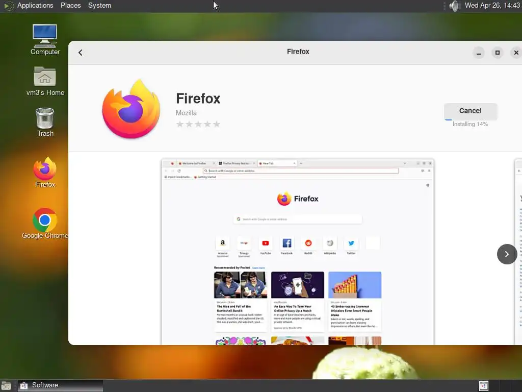Open the System menu
Viewport: 522px width, 392px height.
click(x=99, y=5)
